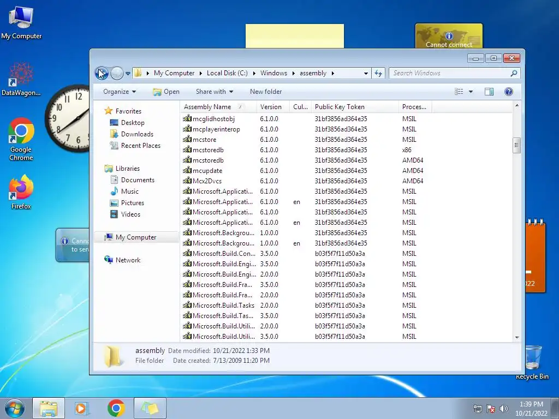Click Windows Explorer taskbar icon

pyautogui.click(x=49, y=408)
